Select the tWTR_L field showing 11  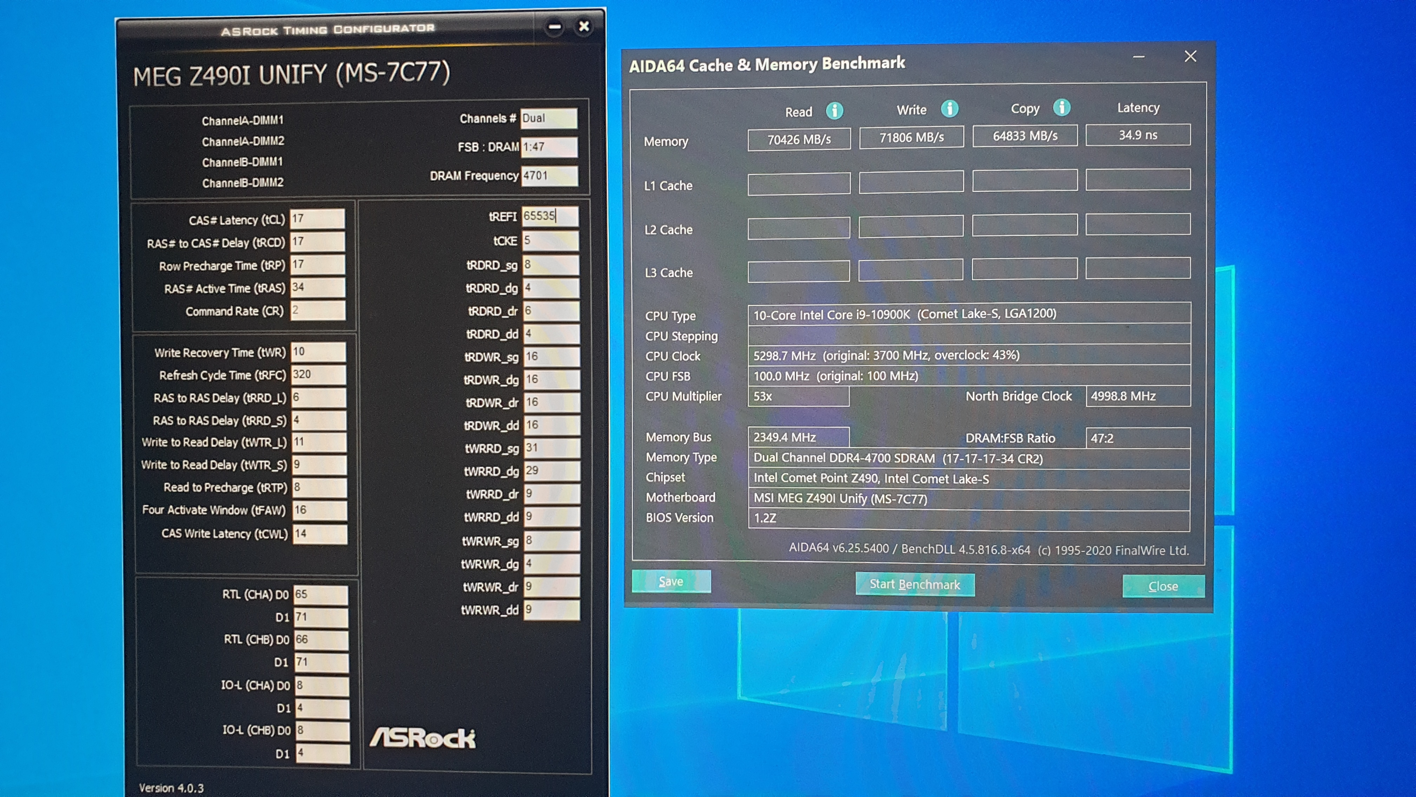click(x=319, y=442)
